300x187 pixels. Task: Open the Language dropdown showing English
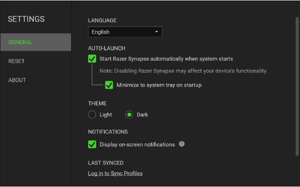click(x=125, y=32)
